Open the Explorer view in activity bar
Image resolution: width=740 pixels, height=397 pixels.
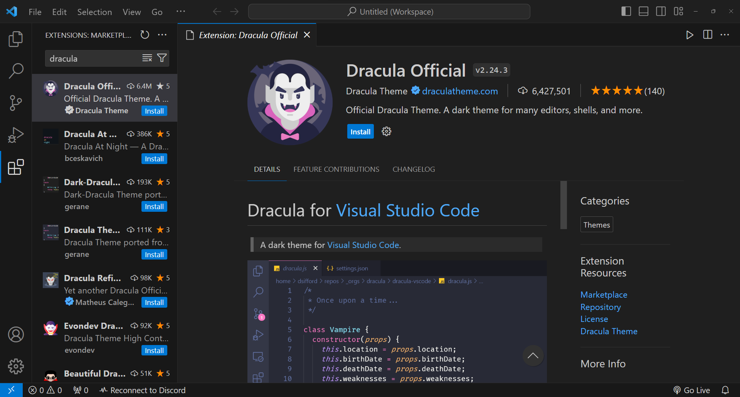pos(16,39)
